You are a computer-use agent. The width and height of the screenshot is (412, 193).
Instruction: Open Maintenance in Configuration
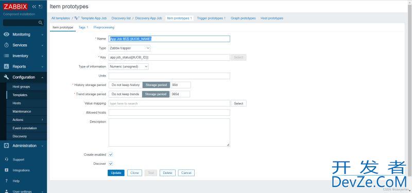tap(22, 112)
